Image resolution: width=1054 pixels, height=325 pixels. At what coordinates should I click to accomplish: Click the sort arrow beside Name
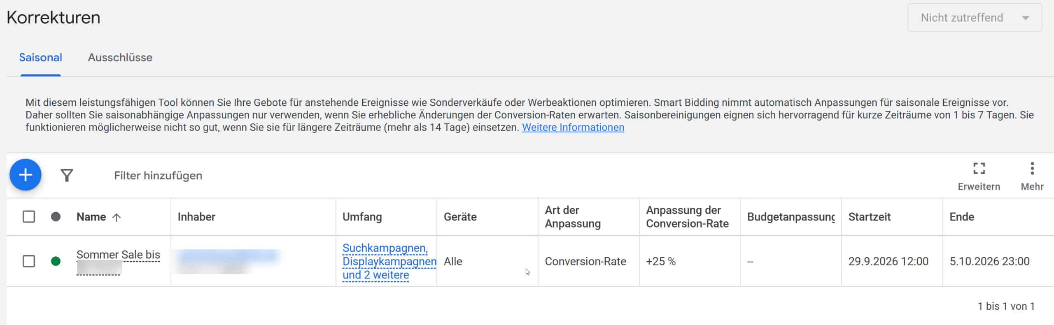pos(117,217)
